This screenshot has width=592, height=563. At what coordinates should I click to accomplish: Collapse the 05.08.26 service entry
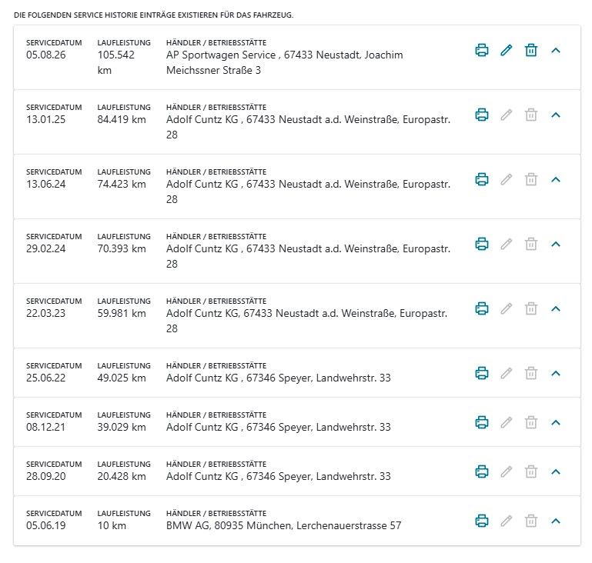click(555, 50)
